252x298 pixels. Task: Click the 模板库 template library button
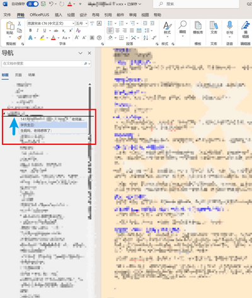click(x=198, y=28)
